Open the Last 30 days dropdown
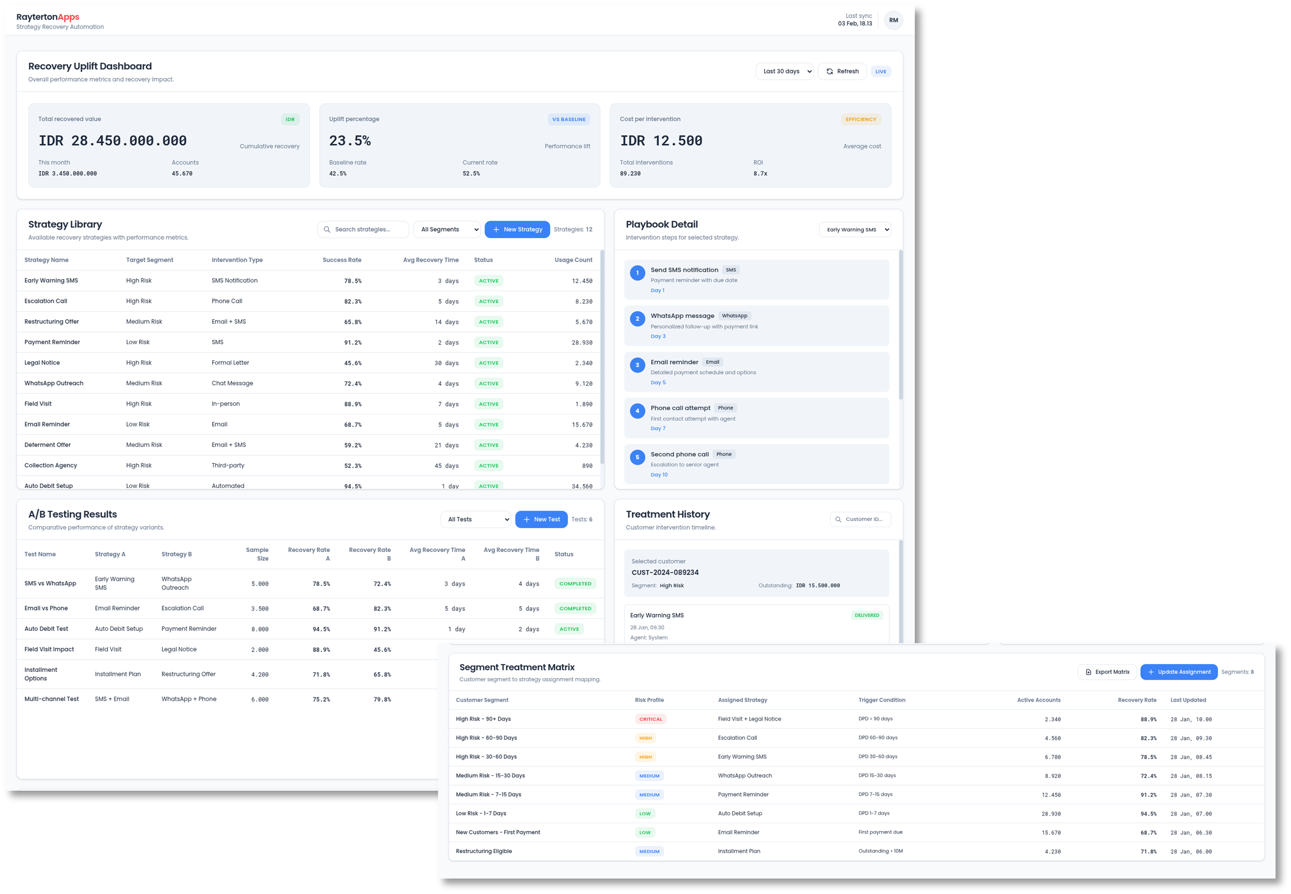The height and width of the screenshot is (894, 1291). point(784,71)
